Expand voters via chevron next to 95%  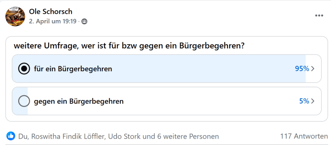pyautogui.click(x=313, y=69)
